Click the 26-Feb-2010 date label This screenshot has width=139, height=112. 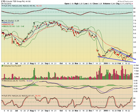pyautogui.click(x=6, y=4)
